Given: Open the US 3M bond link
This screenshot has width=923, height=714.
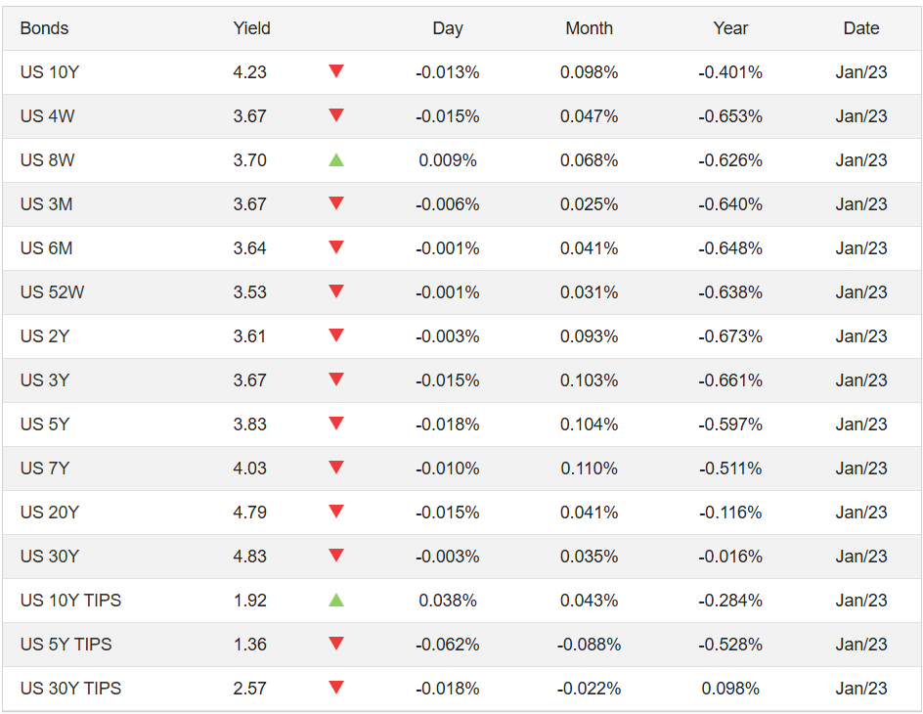Looking at the screenshot, I should 46,204.
